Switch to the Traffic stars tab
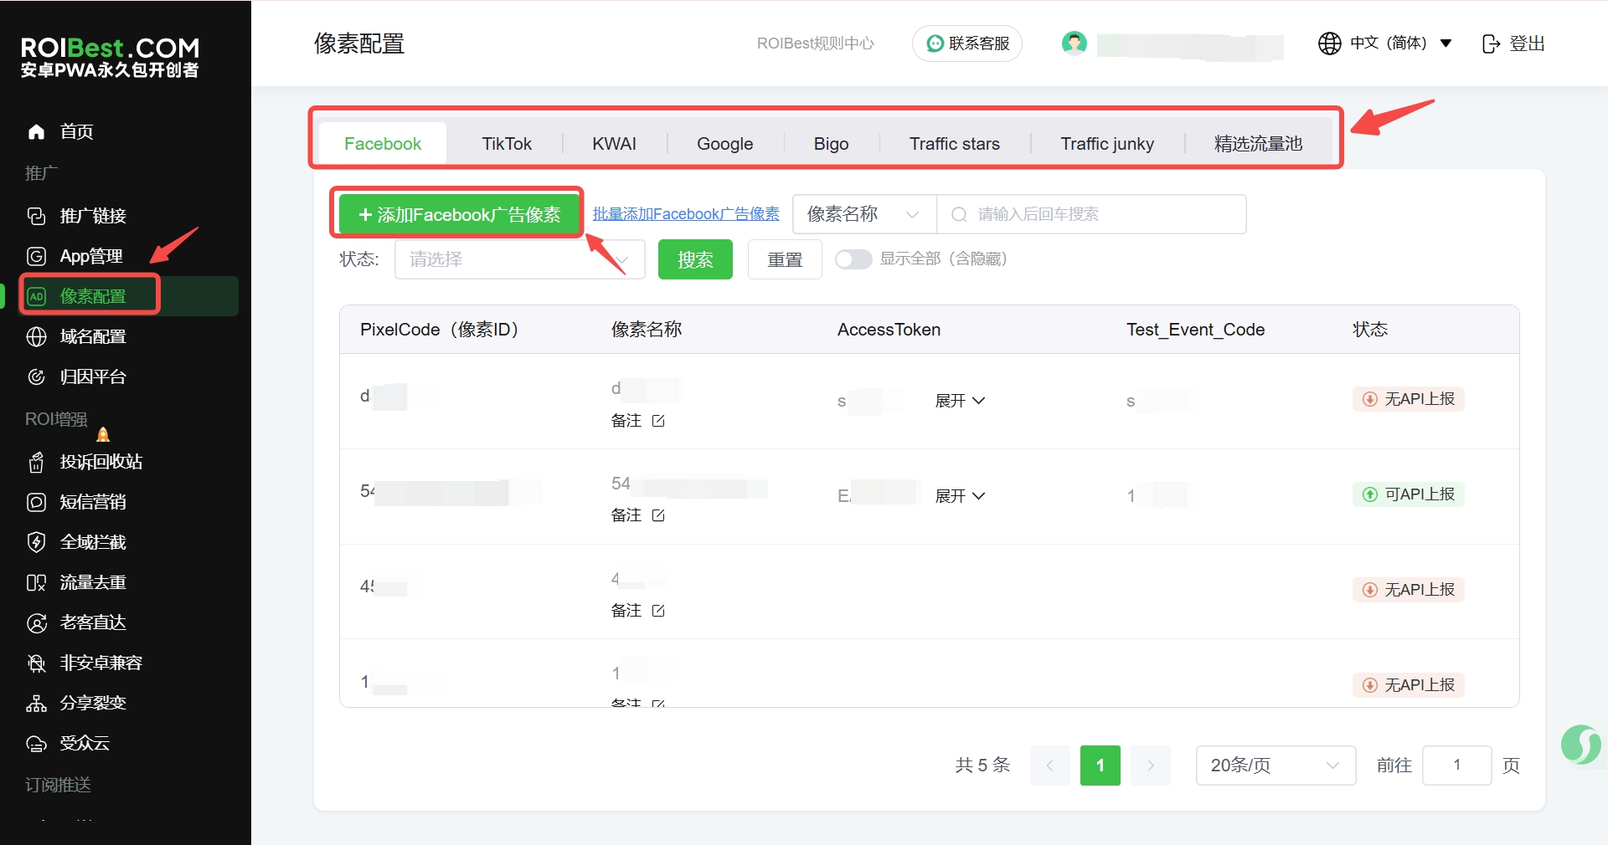Screen dimensions: 1608x845 coord(955,144)
